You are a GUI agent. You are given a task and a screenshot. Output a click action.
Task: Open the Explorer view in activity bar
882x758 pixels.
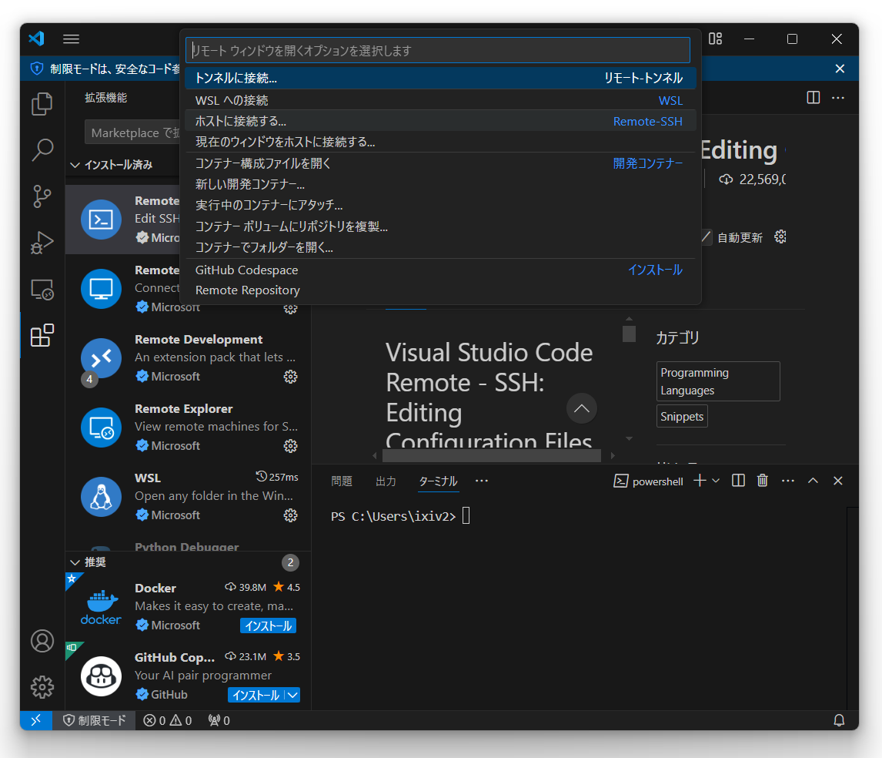click(x=42, y=104)
